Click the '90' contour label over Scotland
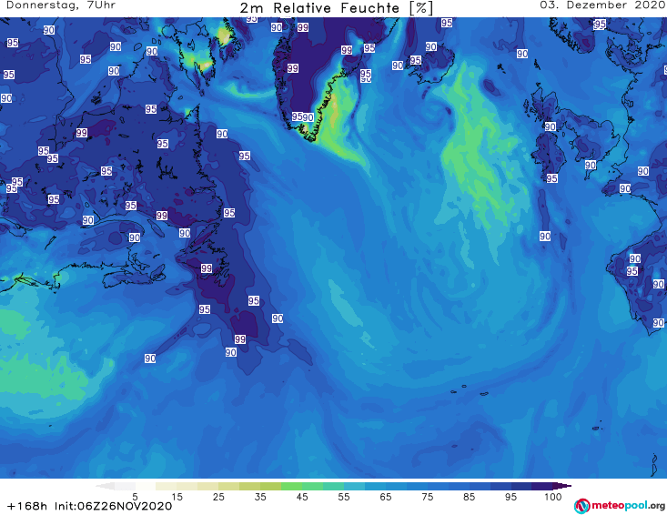 pyautogui.click(x=550, y=126)
